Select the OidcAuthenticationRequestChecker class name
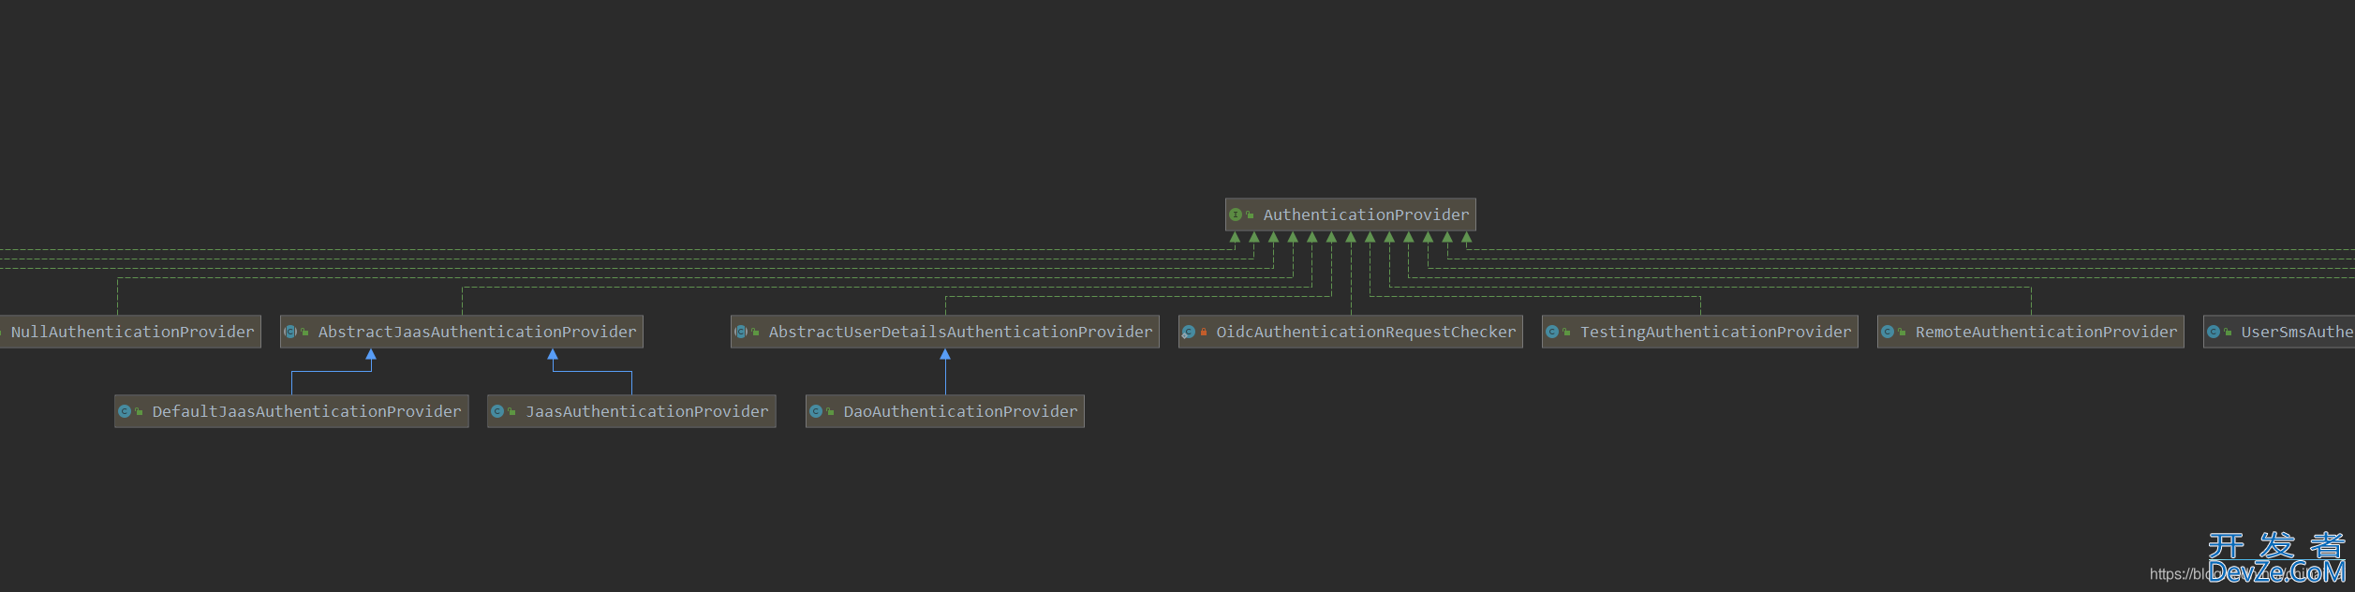This screenshot has height=592, width=2355. [1365, 332]
